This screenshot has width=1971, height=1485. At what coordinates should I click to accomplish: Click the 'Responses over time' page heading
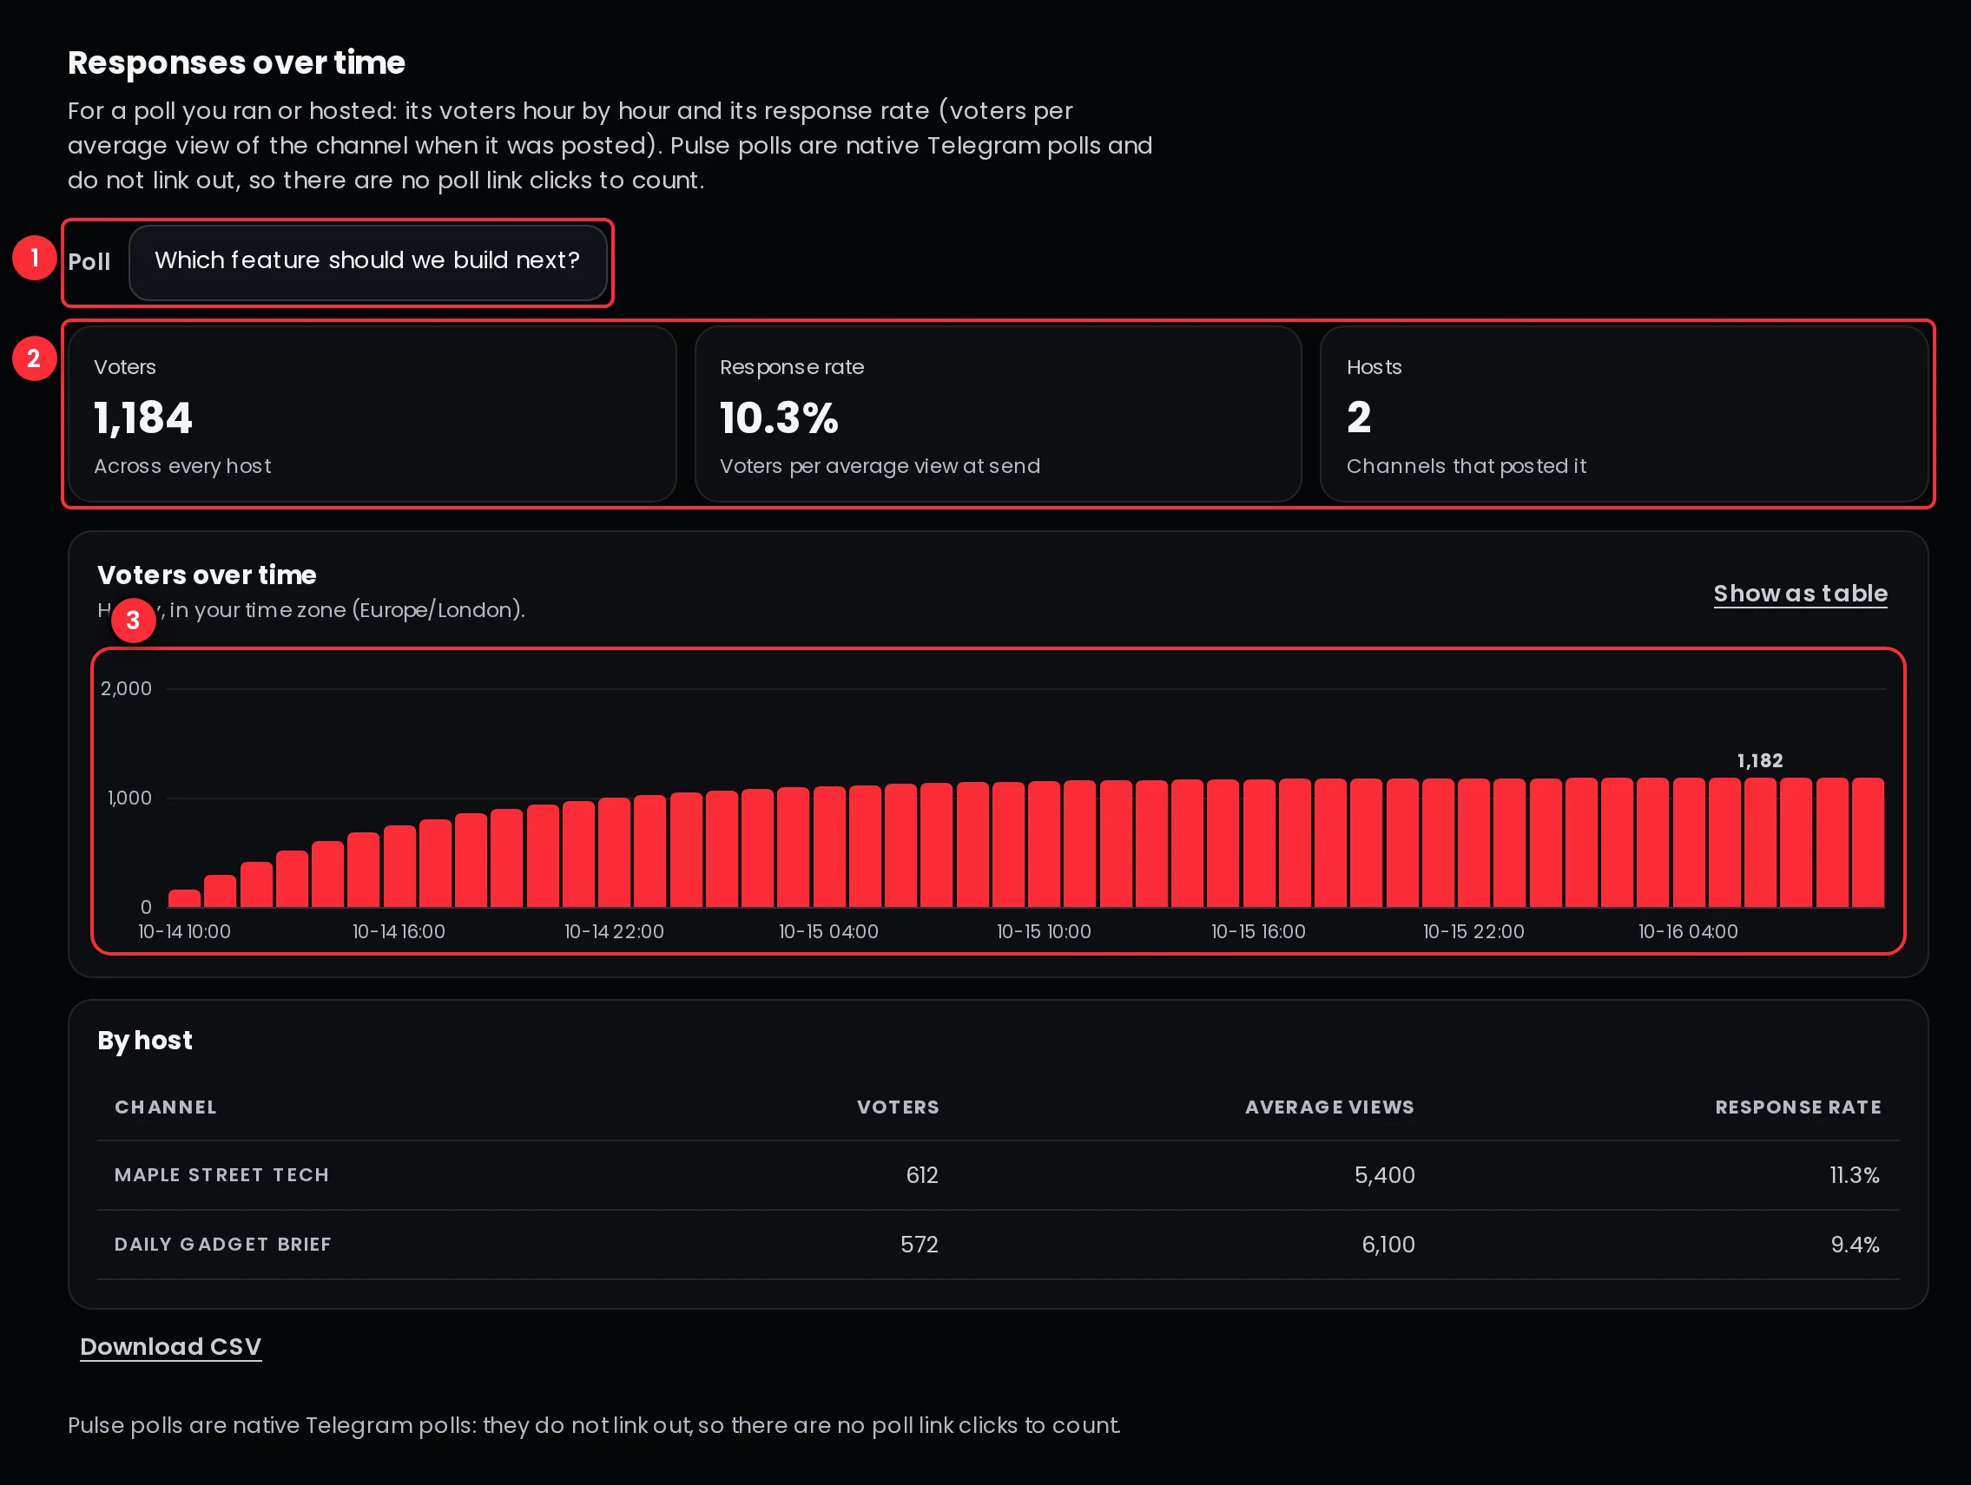click(x=236, y=63)
